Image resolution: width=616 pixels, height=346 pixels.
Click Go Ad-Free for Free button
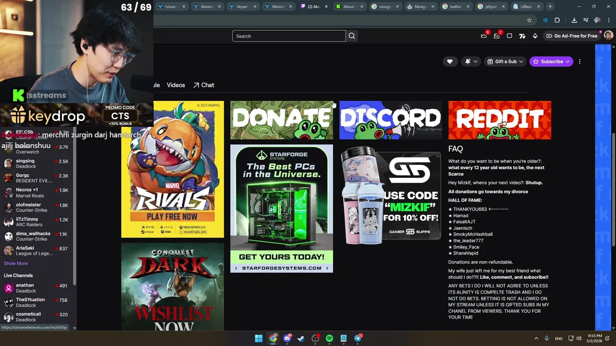coord(571,36)
